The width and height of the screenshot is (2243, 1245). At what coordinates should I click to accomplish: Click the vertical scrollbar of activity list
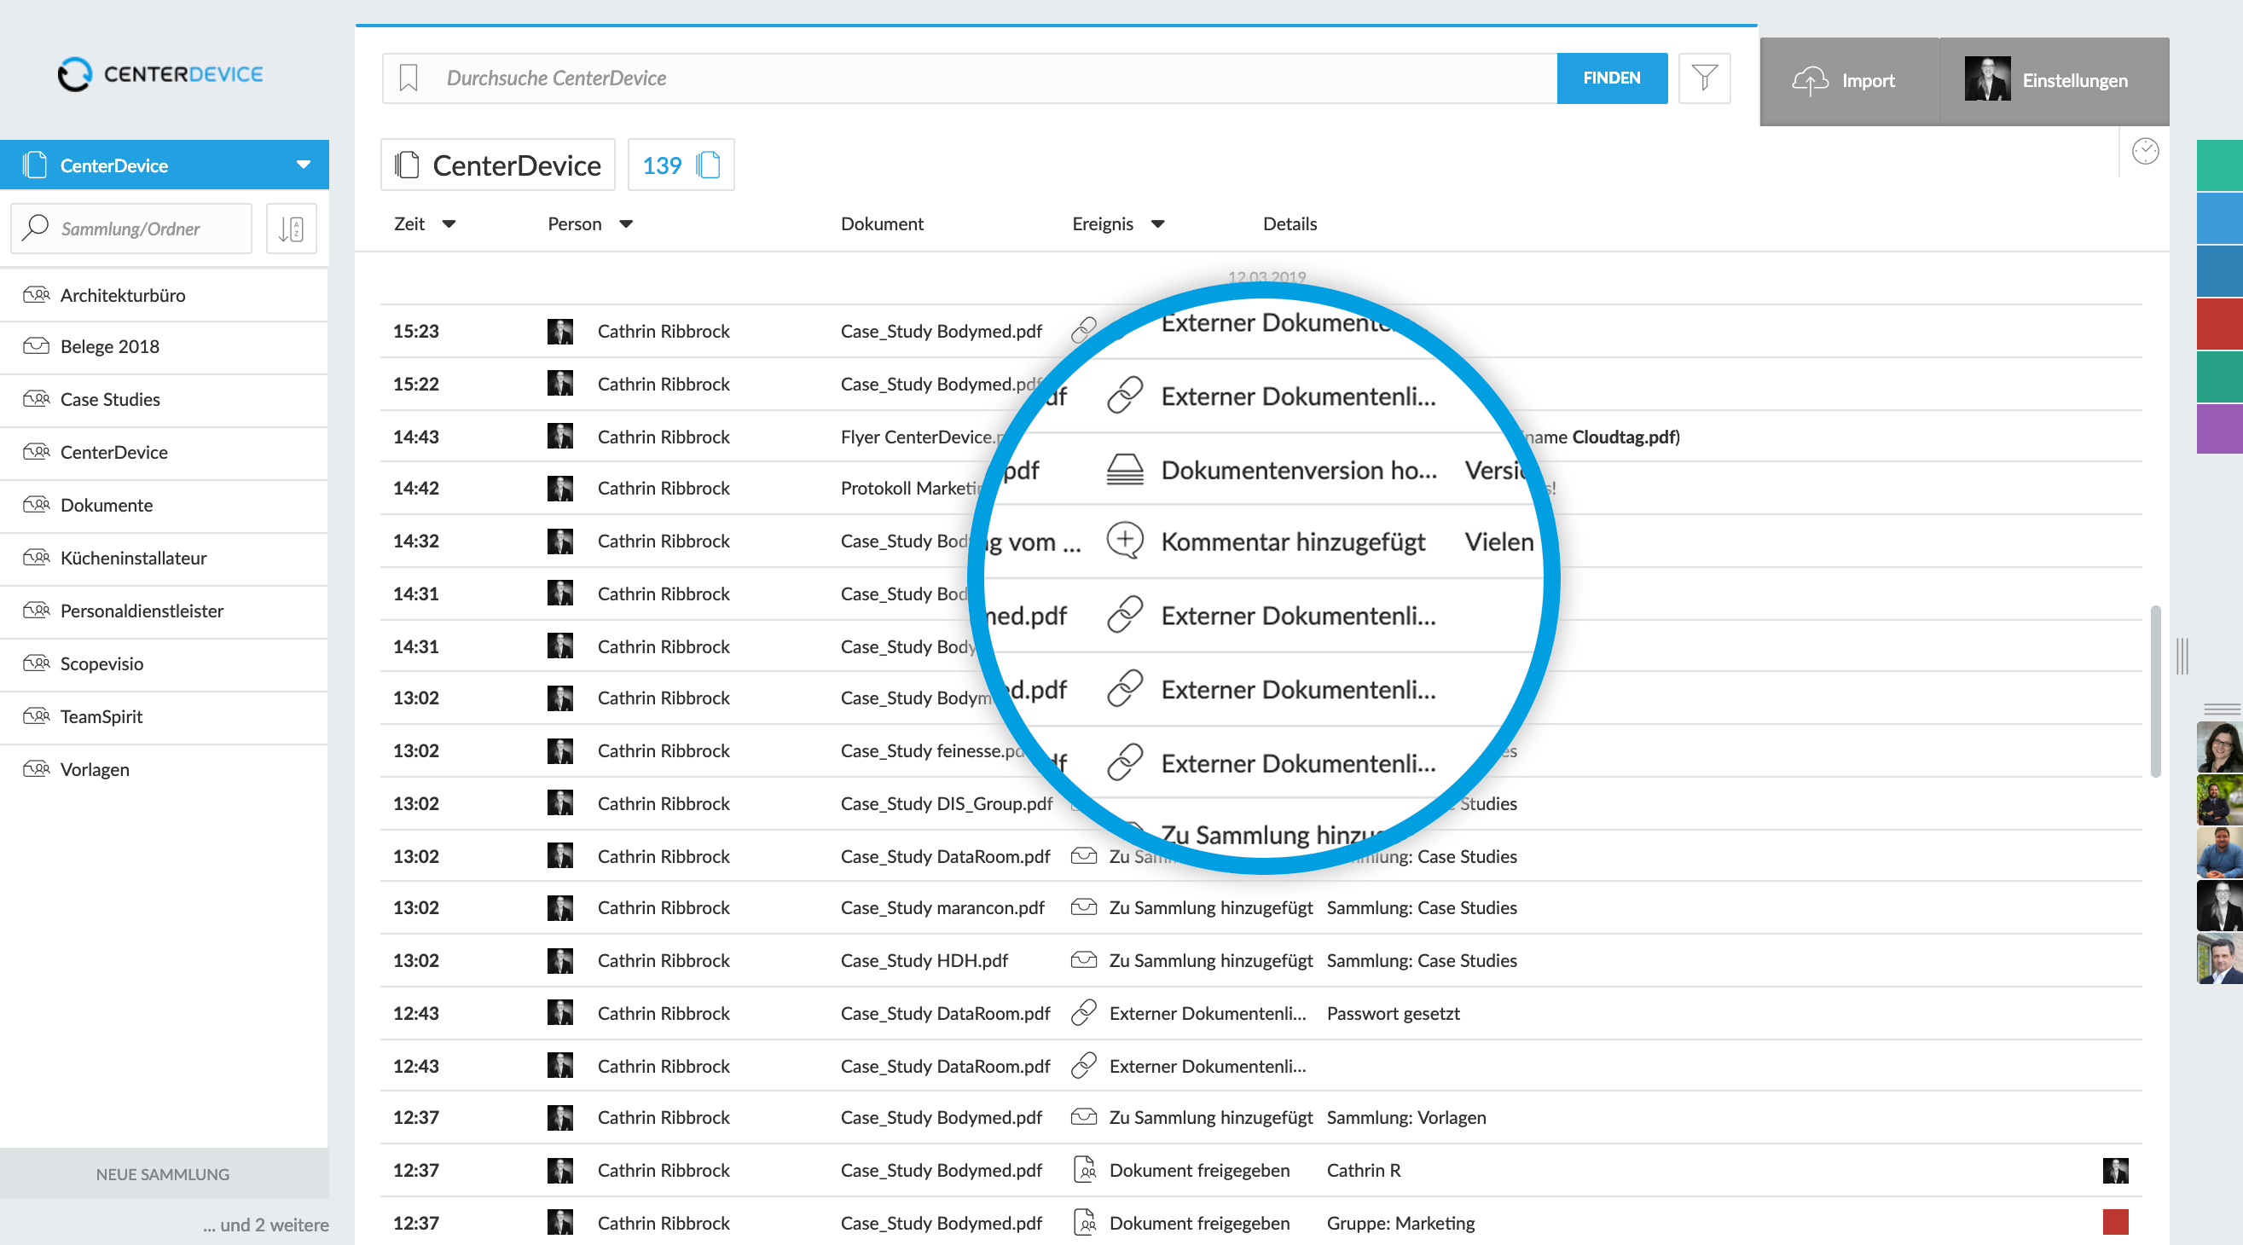[2155, 691]
